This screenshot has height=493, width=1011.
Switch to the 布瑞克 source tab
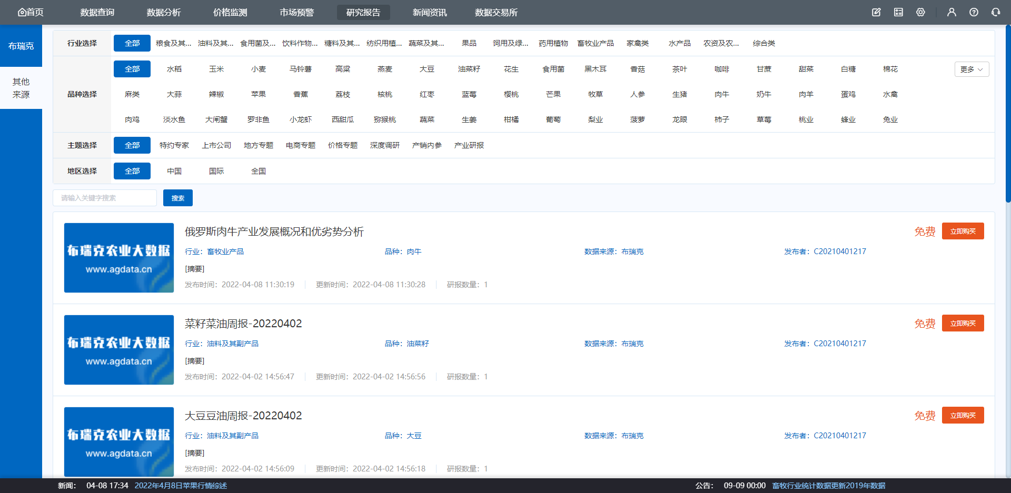tap(21, 46)
